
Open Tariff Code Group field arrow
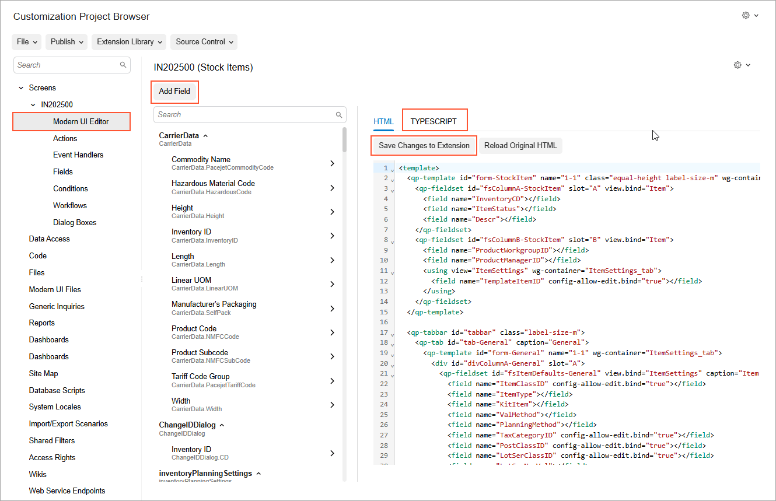point(332,381)
